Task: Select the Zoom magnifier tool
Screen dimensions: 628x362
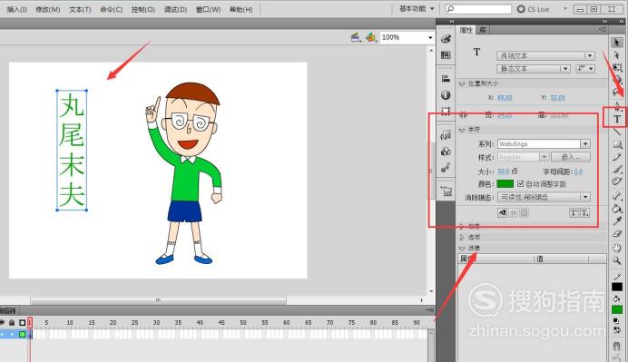Action: tap(617, 260)
